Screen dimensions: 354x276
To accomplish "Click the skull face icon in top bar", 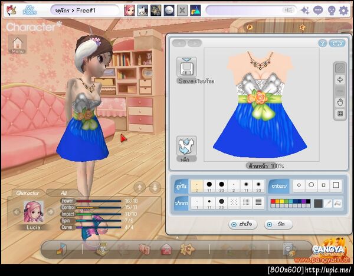I will 331,11.
